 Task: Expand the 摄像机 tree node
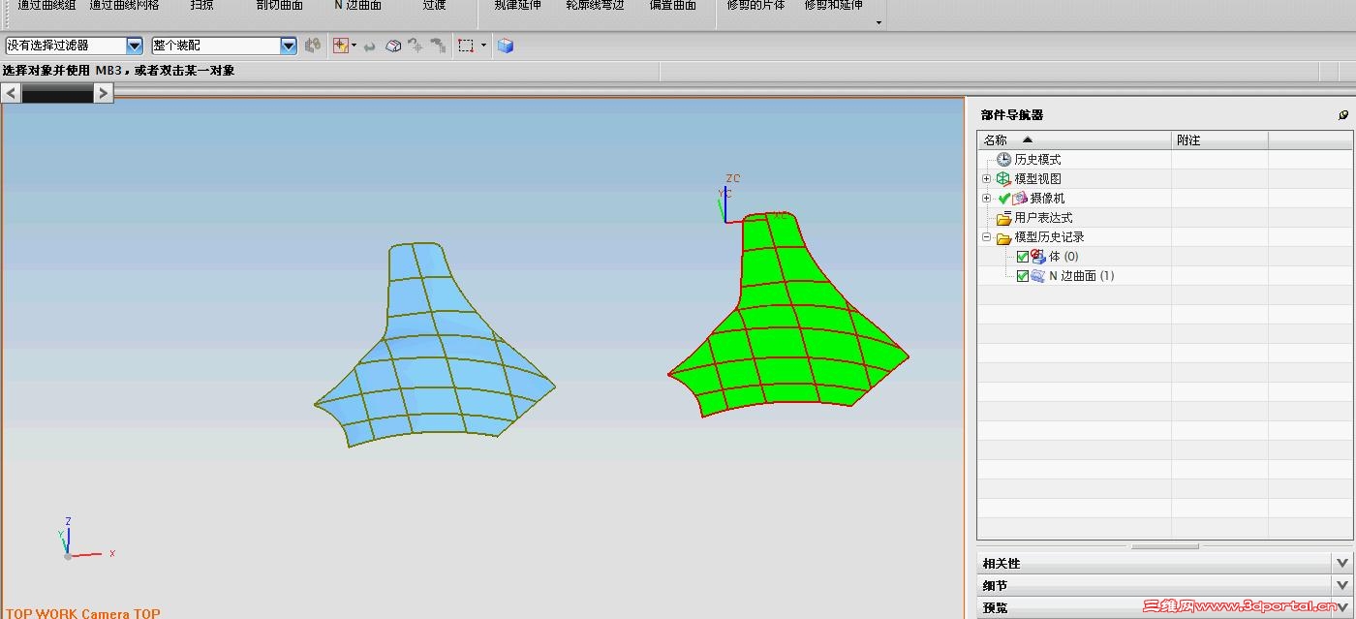pyautogui.click(x=987, y=198)
